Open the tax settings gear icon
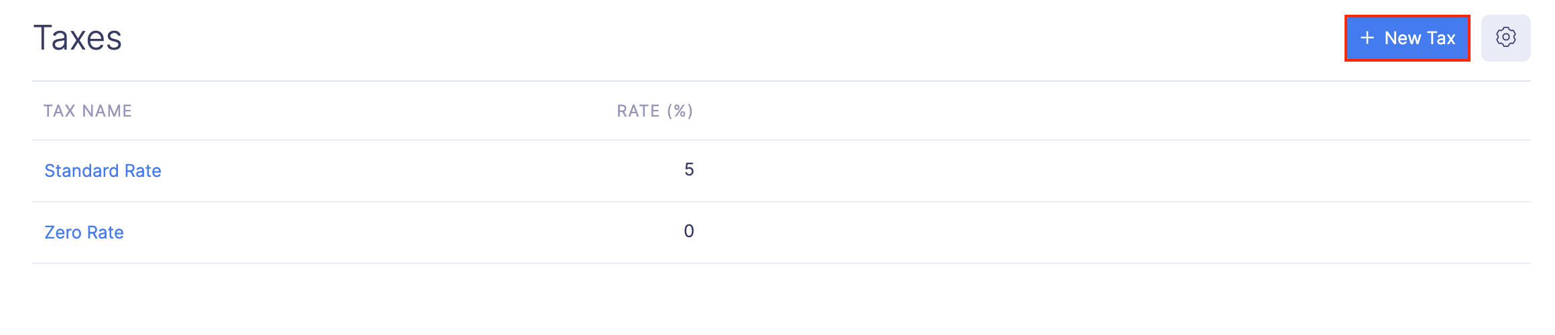1555x335 pixels. 1505,38
